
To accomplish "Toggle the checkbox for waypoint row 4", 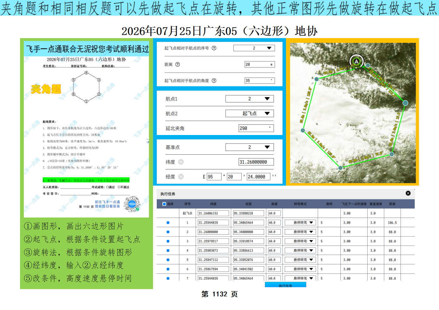I will pos(168,251).
